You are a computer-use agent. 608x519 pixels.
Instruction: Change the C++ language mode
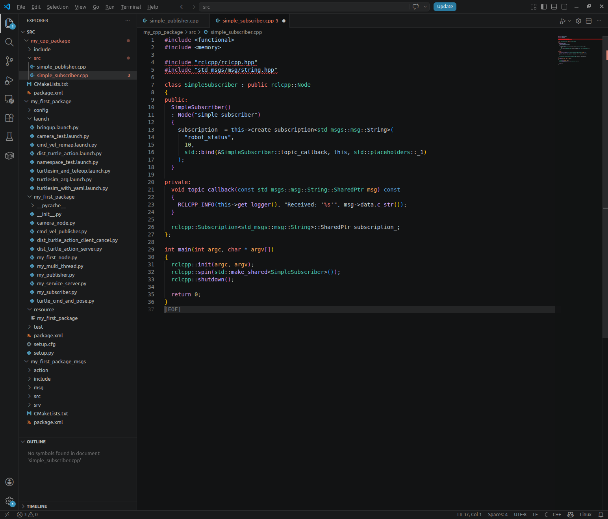(x=556, y=515)
